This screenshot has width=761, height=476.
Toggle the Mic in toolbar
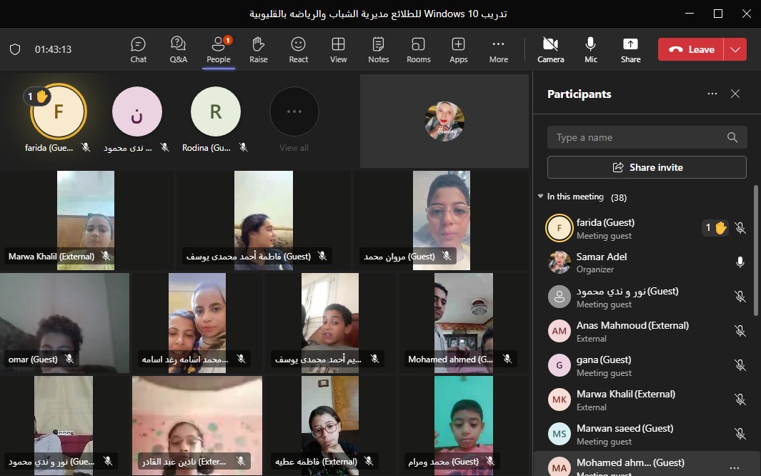[x=591, y=49]
